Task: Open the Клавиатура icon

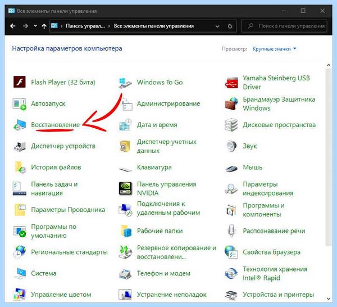Action: coord(125,169)
